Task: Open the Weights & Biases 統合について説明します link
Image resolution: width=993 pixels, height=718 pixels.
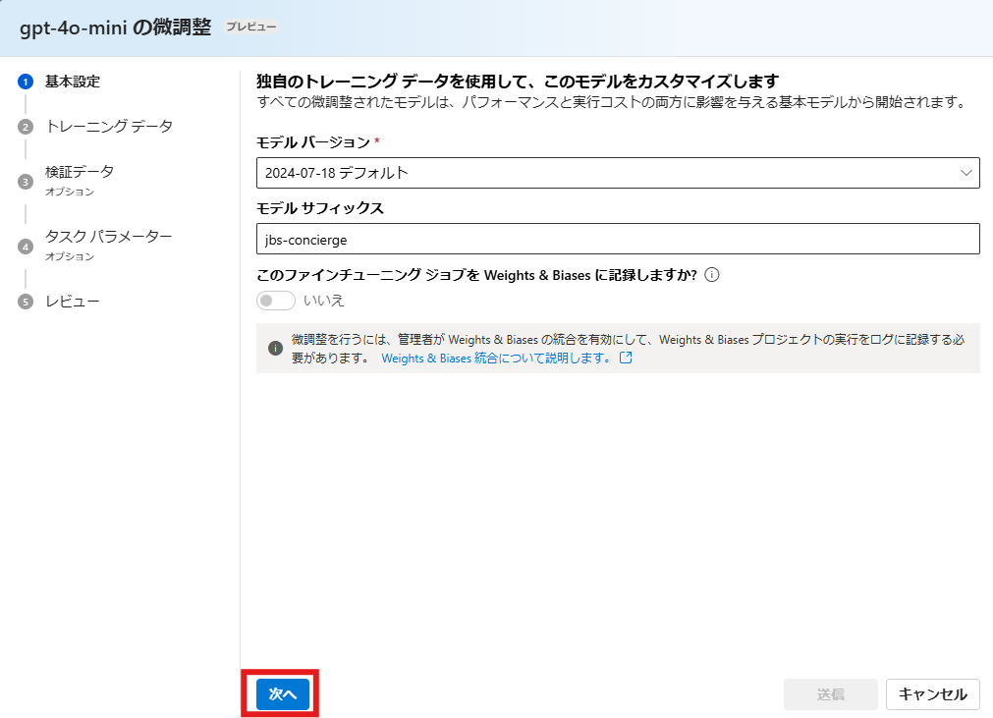Action: [496, 358]
